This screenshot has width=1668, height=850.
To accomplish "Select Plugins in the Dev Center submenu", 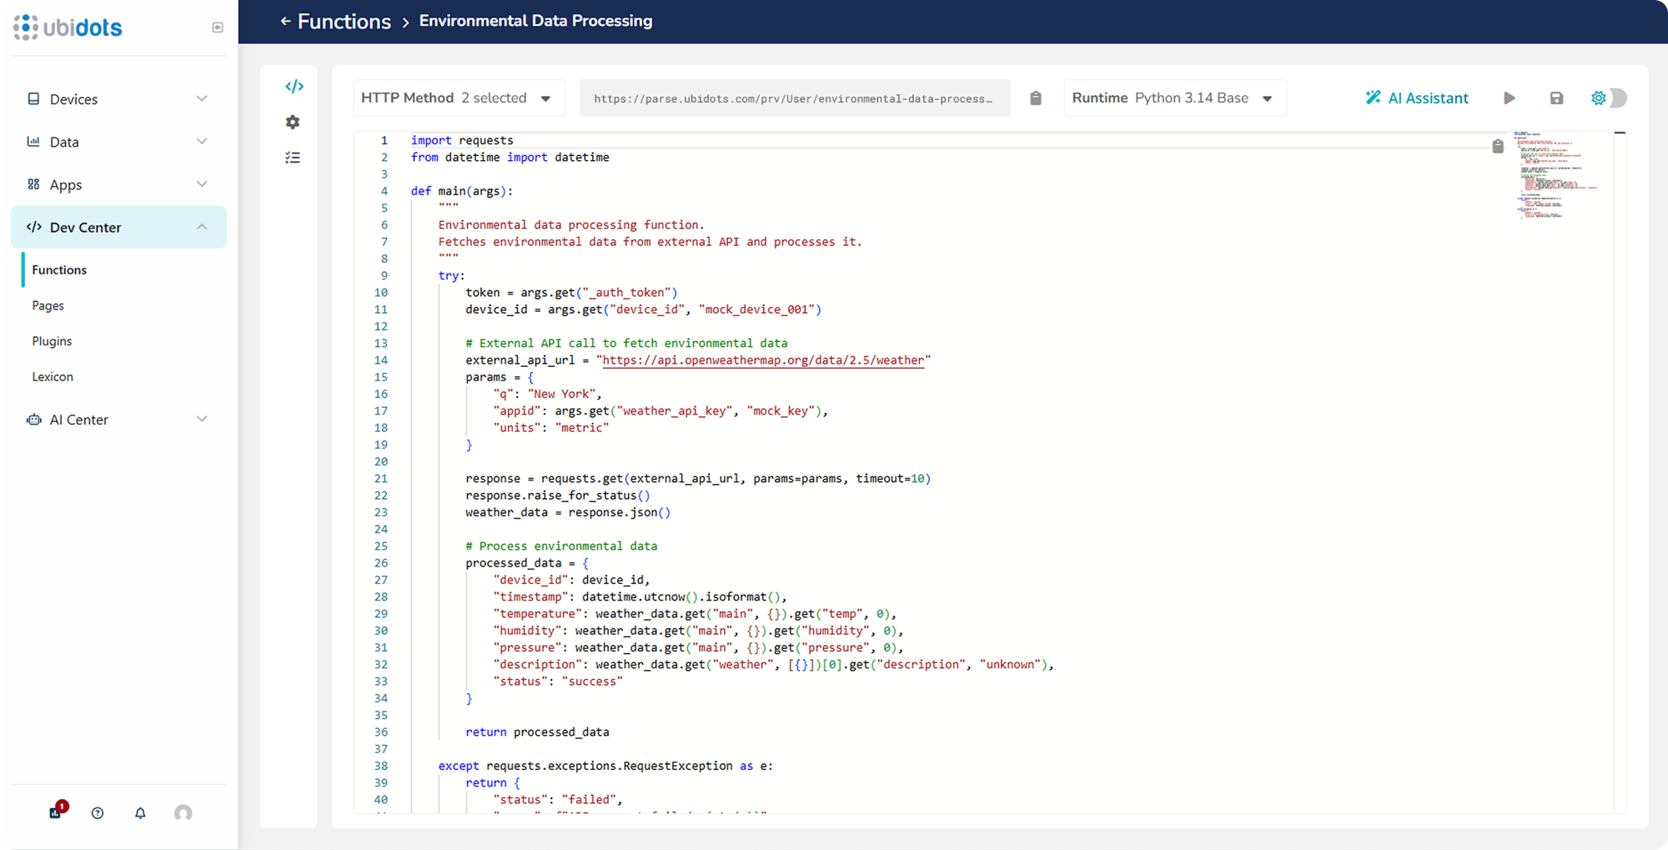I will pos(52,341).
